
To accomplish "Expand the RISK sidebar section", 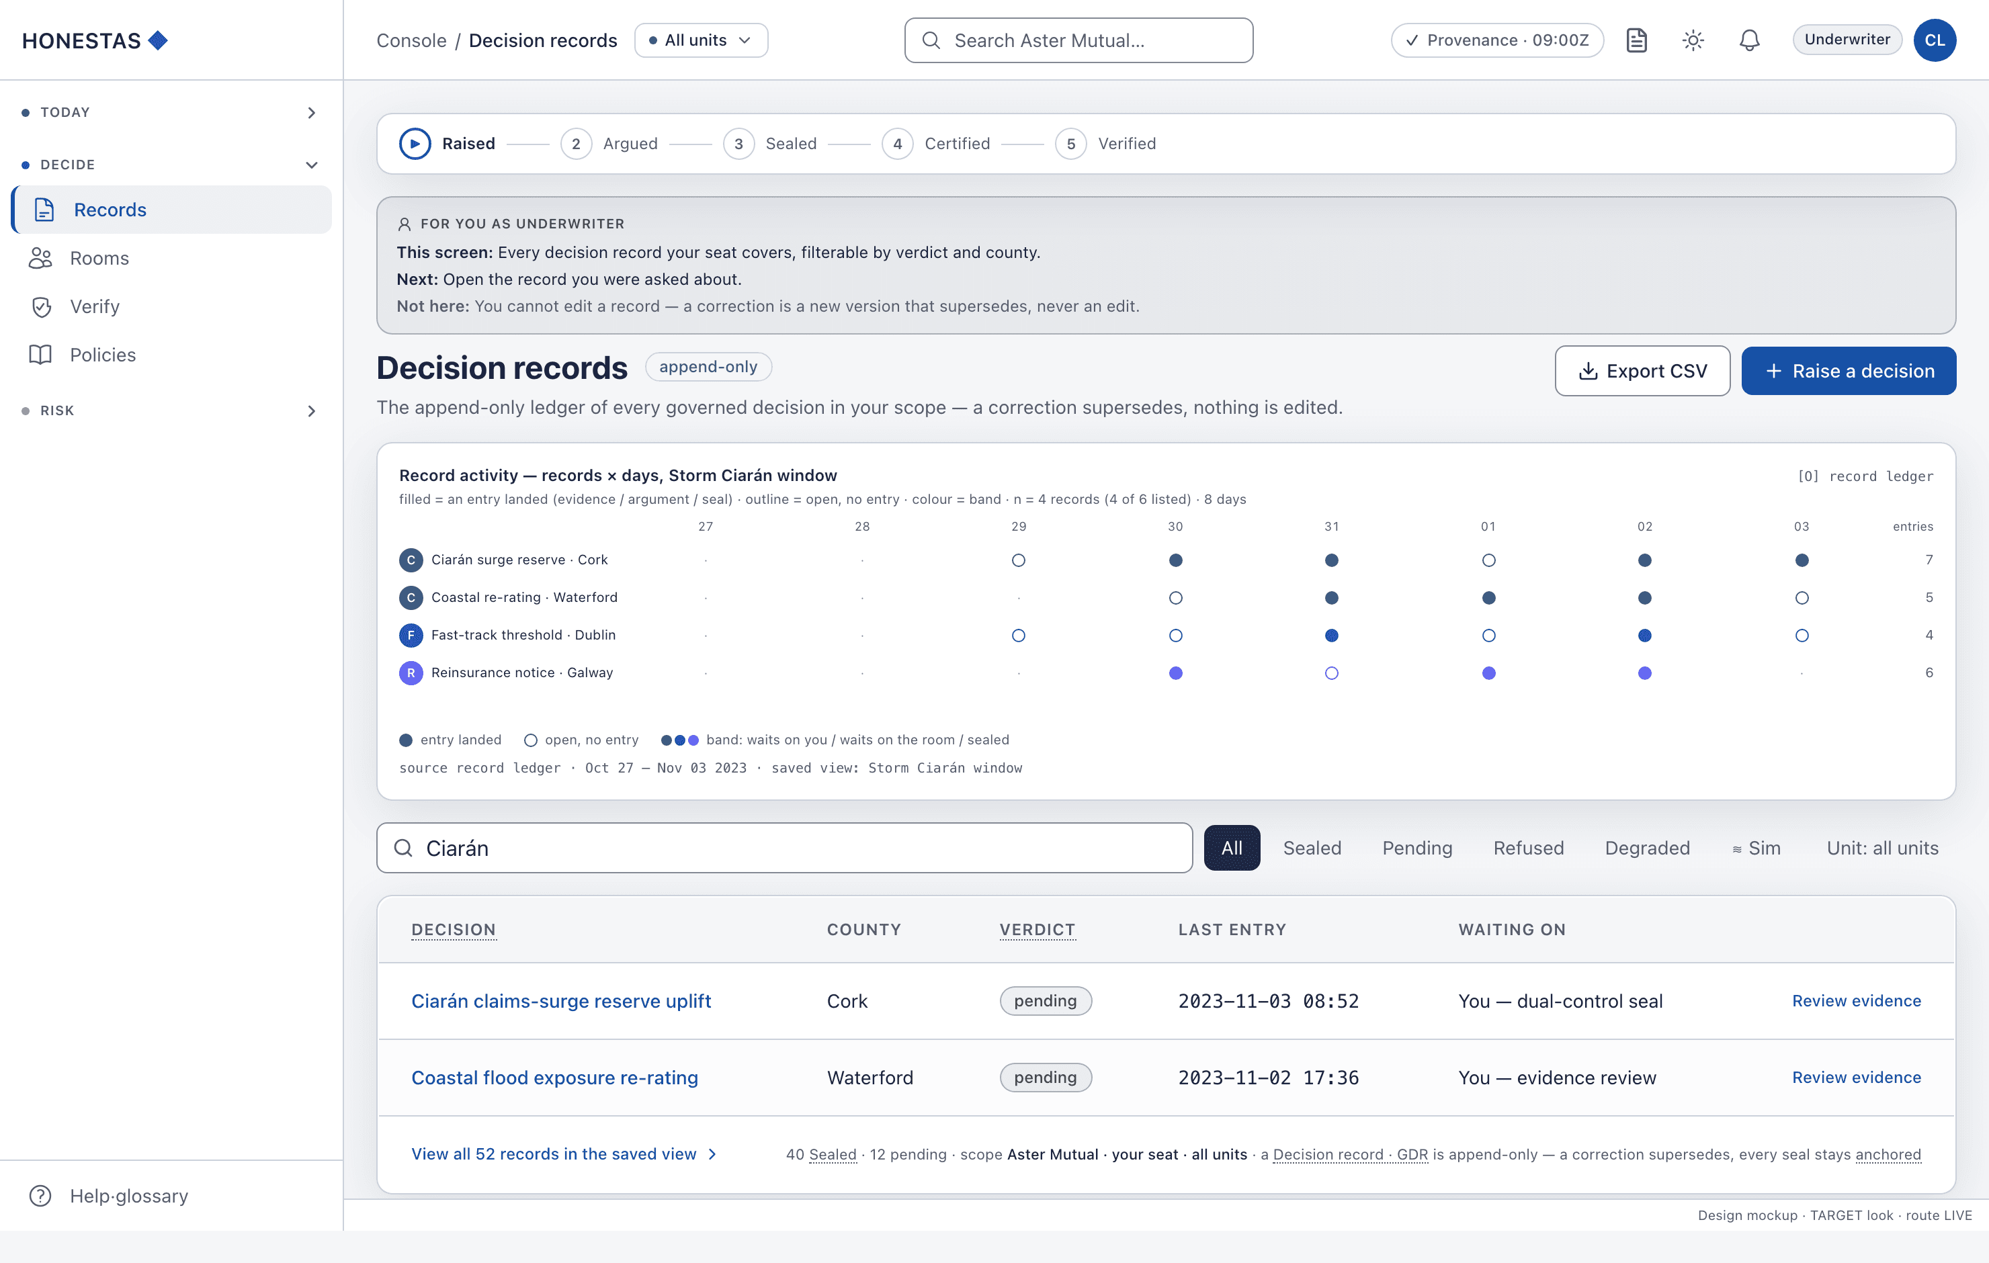I will [x=171, y=410].
